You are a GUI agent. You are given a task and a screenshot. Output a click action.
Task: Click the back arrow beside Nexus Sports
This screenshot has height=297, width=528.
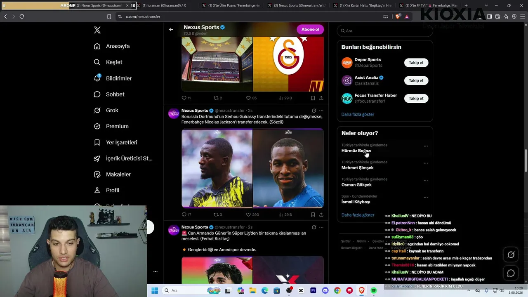pos(171,29)
